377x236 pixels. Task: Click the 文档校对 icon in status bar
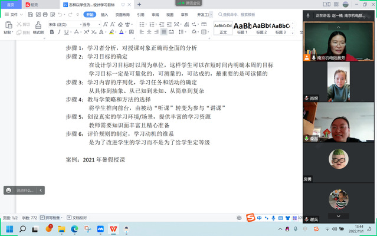tap(77, 218)
